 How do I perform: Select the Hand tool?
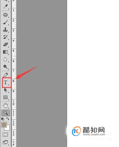[x=6, y=105]
